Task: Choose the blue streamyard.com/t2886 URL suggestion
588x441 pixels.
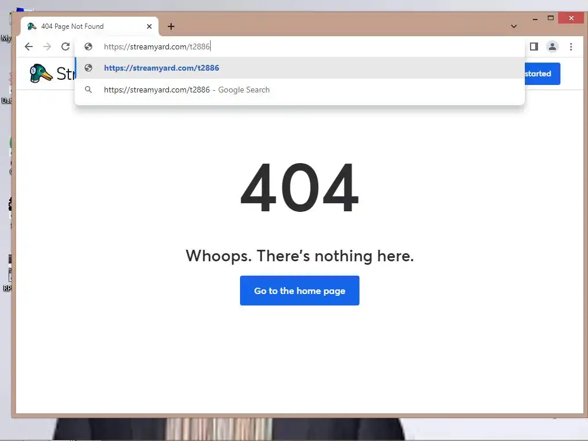Action: [300, 68]
